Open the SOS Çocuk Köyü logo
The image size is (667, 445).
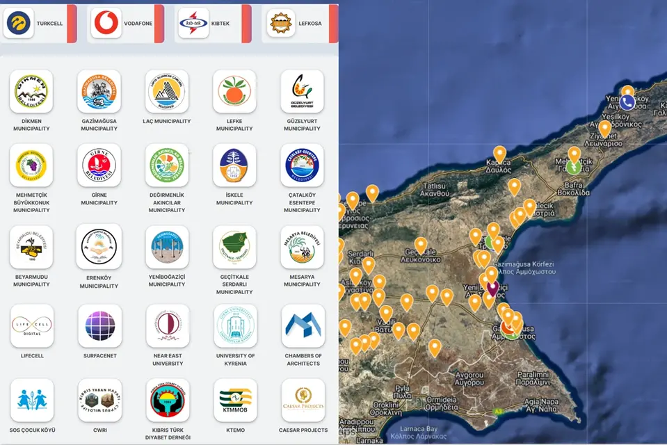pos(32,400)
